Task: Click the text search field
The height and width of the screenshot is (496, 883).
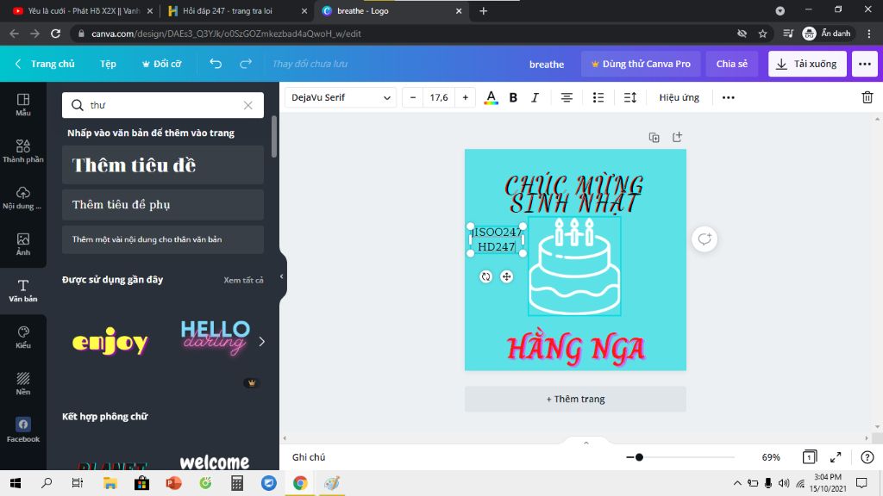Action: pos(163,105)
